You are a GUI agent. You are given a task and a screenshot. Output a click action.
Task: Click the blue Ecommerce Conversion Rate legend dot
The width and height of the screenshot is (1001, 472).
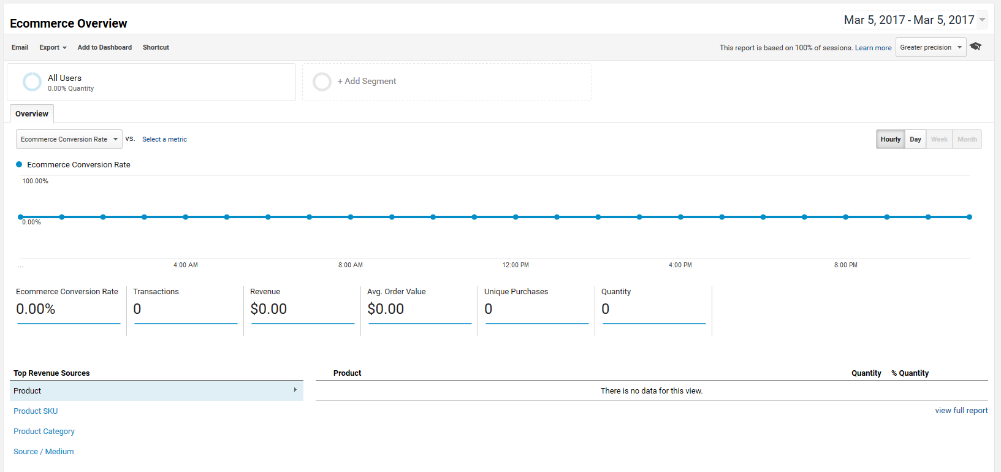point(19,164)
